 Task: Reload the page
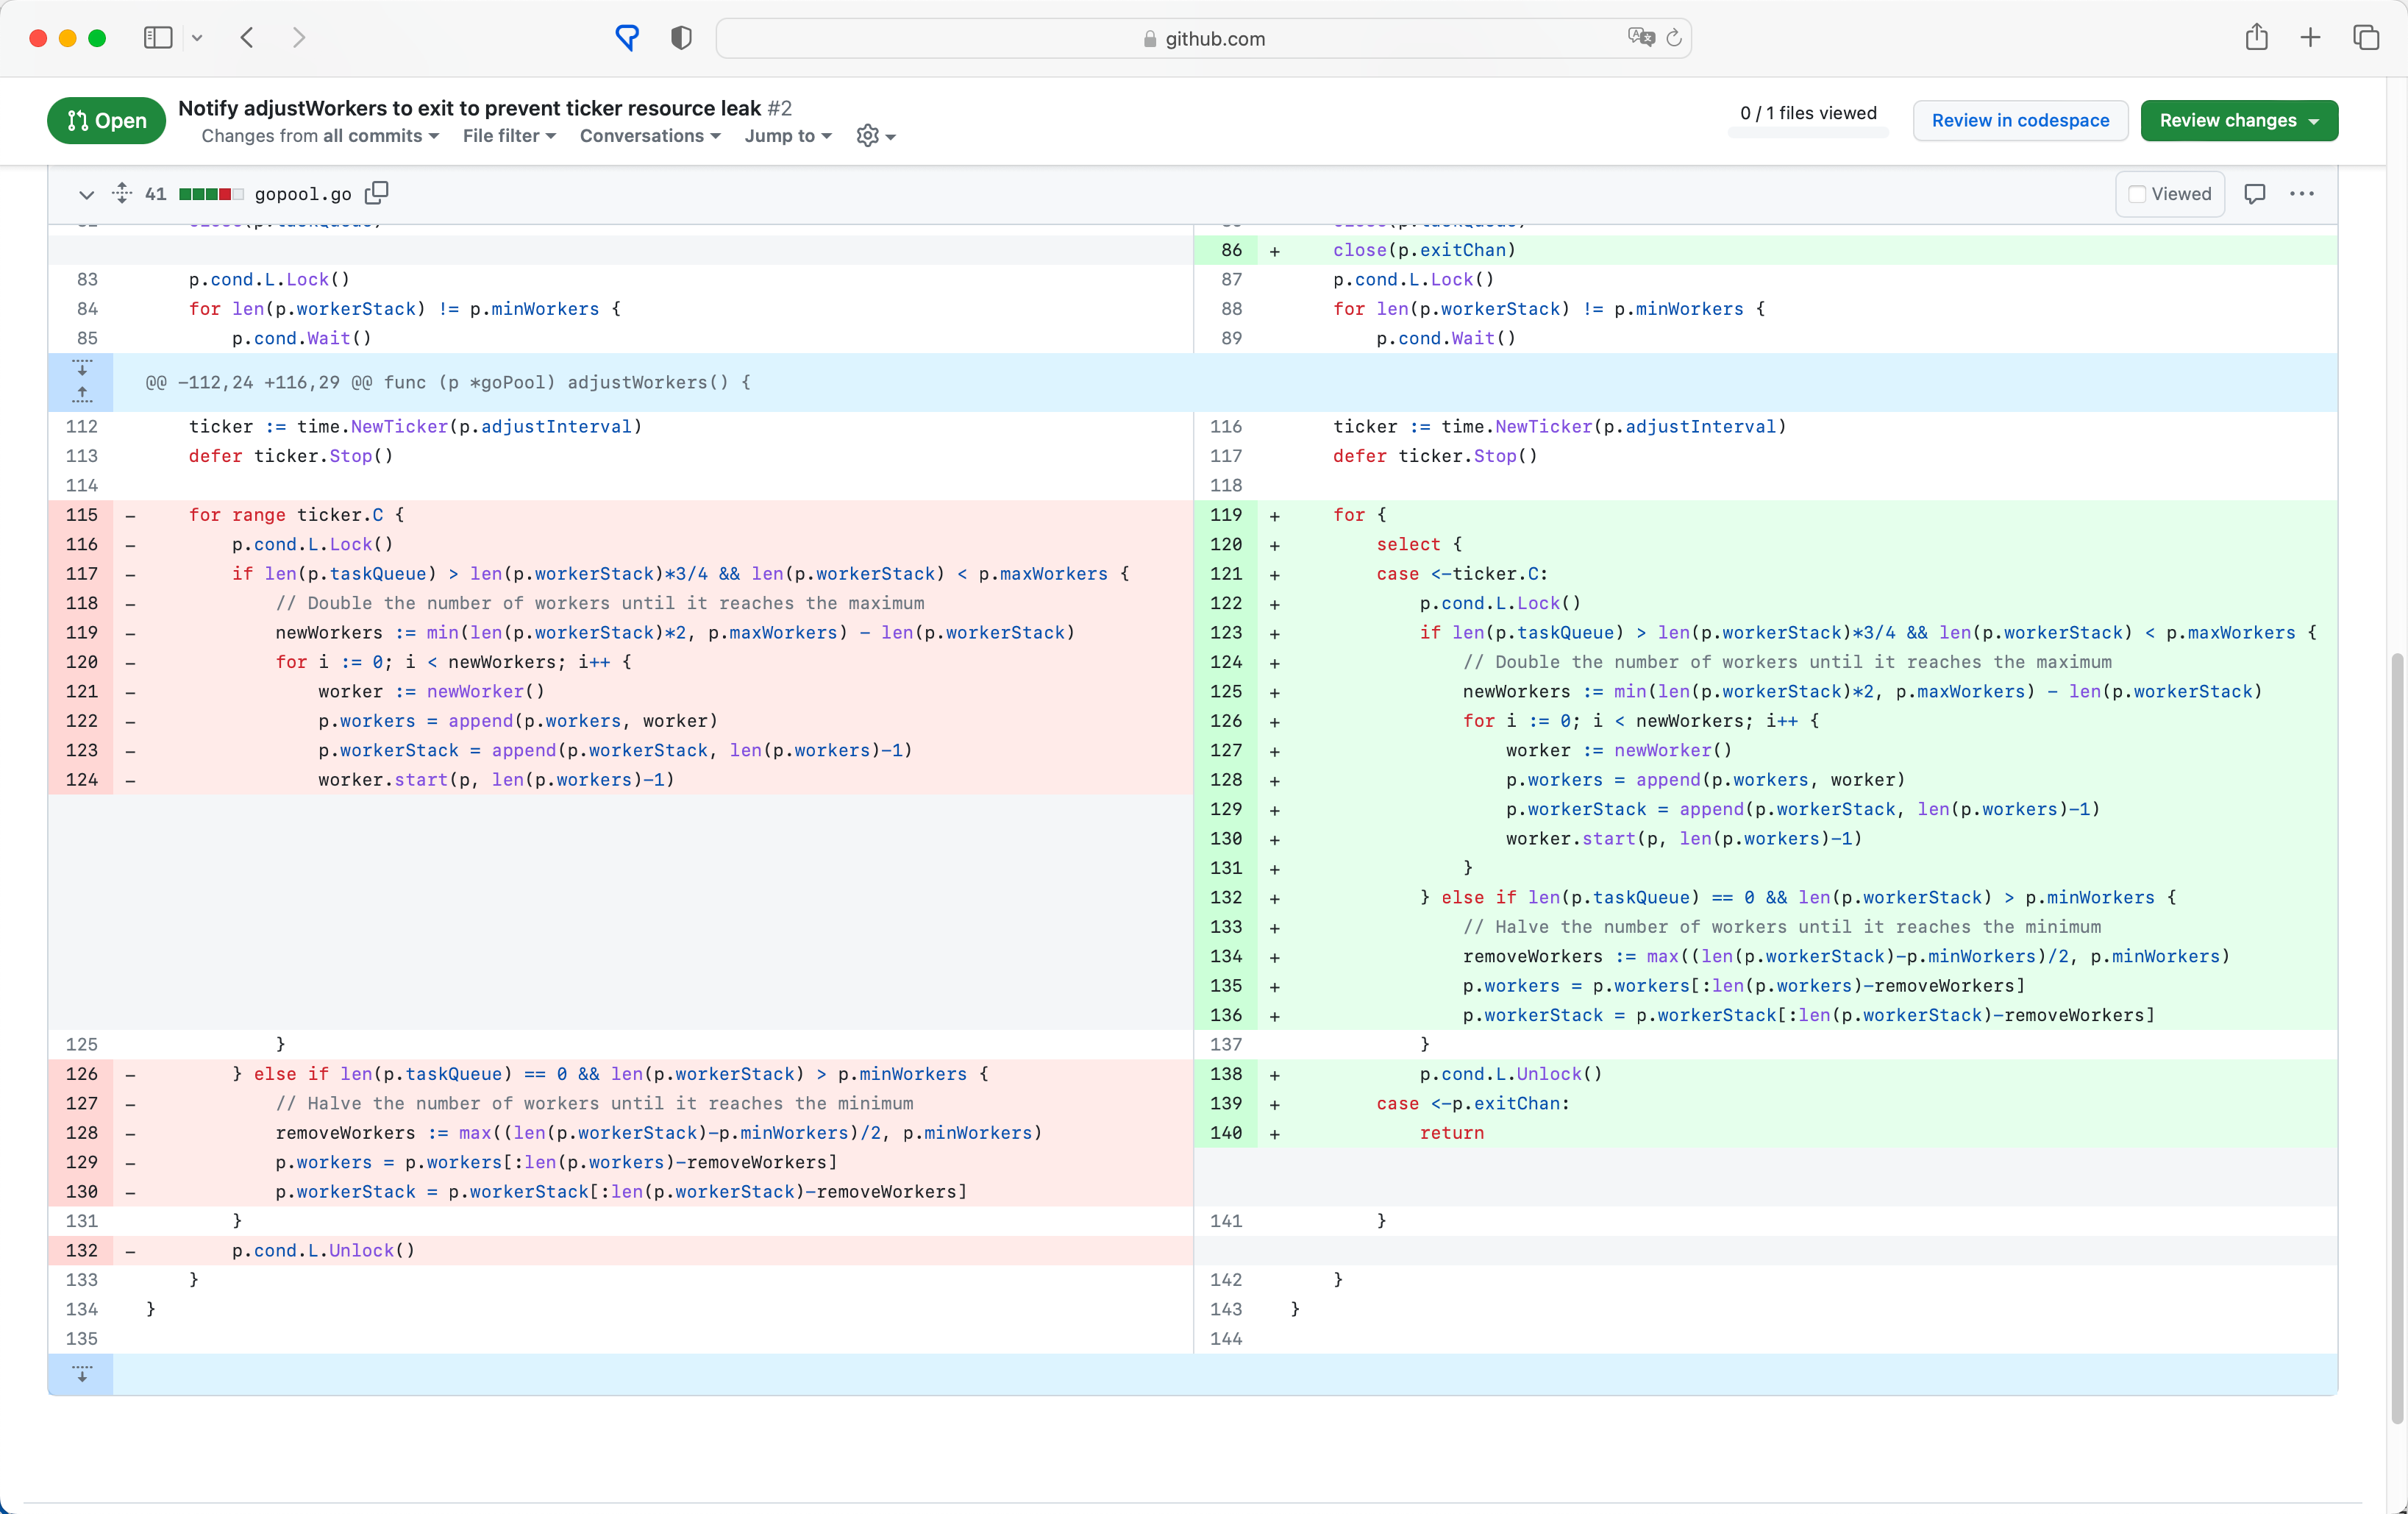coord(1674,38)
